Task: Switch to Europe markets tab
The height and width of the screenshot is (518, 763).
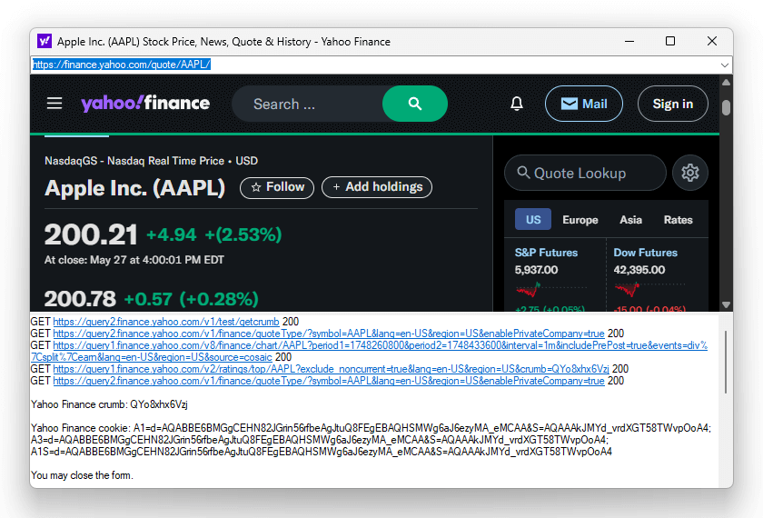Action: click(x=580, y=220)
